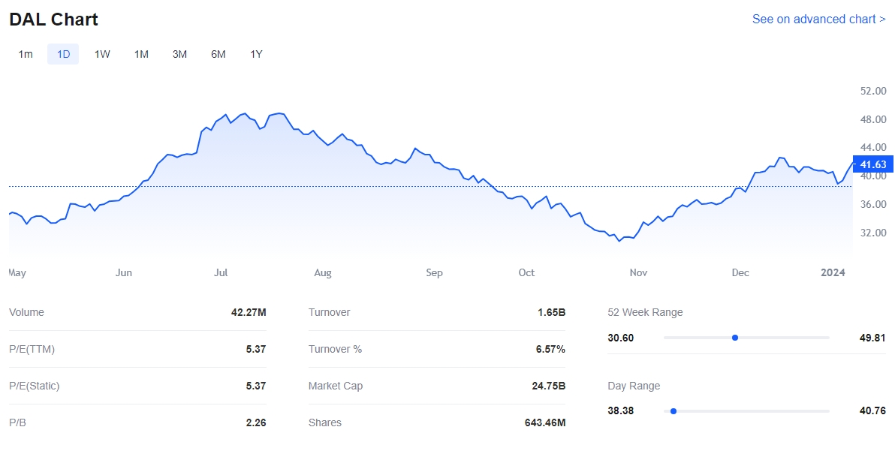Select the Market Cap value 24.75B
The width and height of the screenshot is (895, 457).
point(548,386)
